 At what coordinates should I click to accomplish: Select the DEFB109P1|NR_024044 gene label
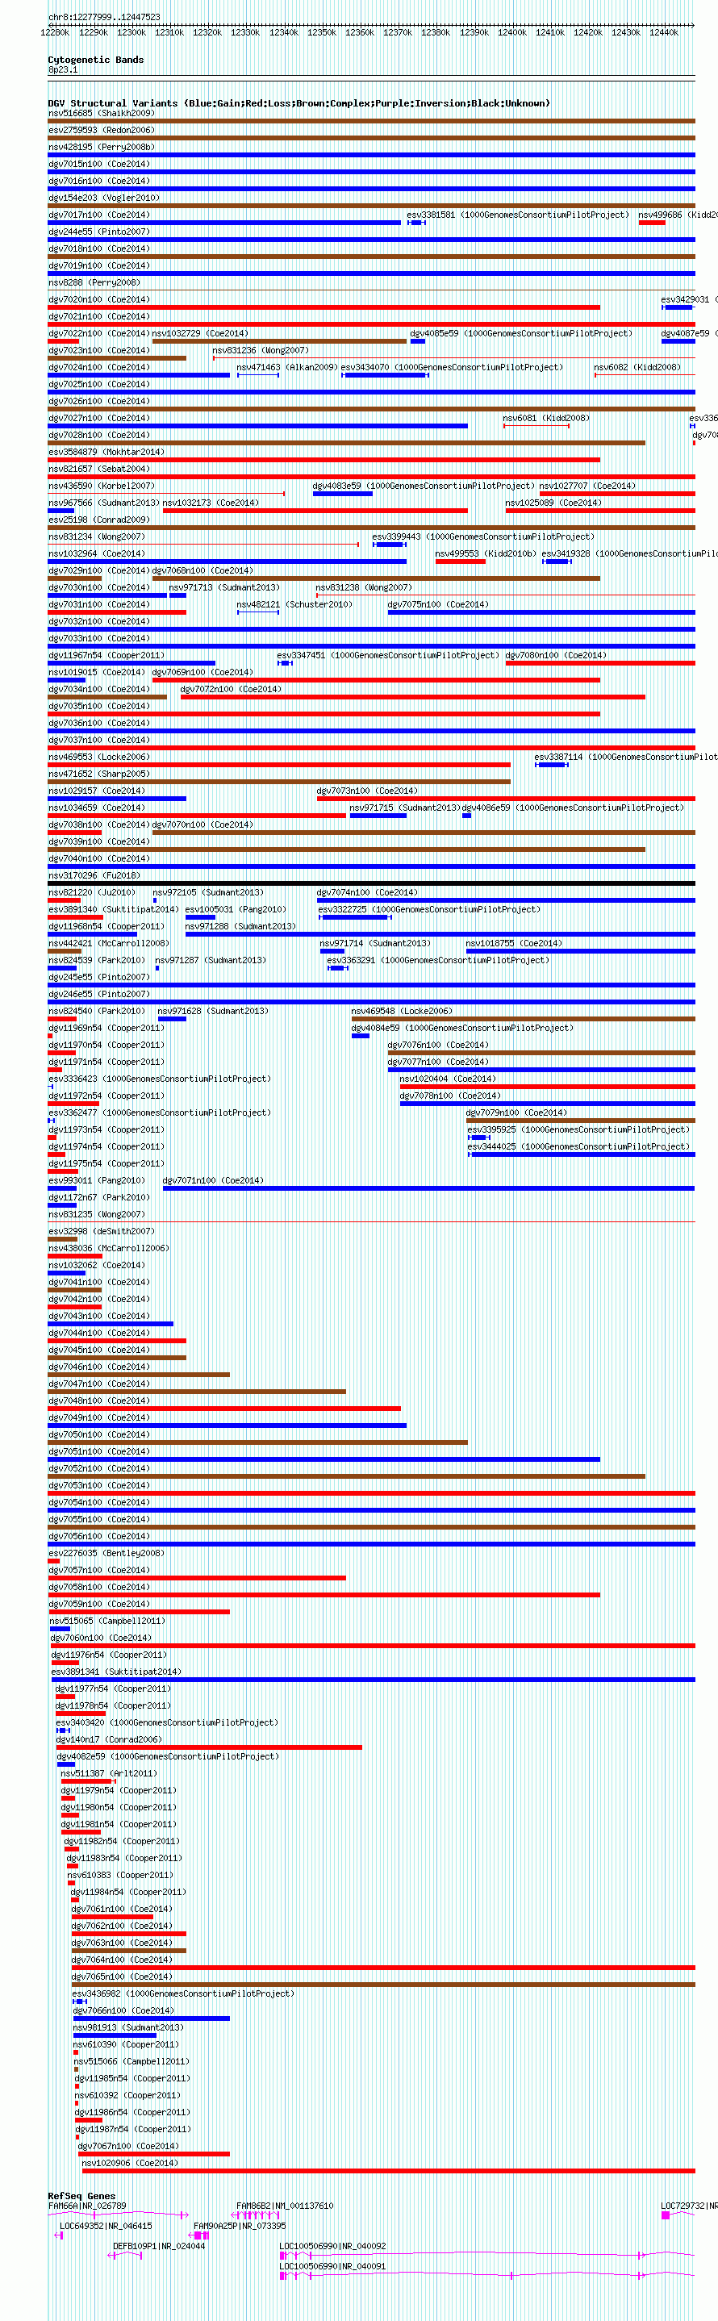[x=159, y=2246]
